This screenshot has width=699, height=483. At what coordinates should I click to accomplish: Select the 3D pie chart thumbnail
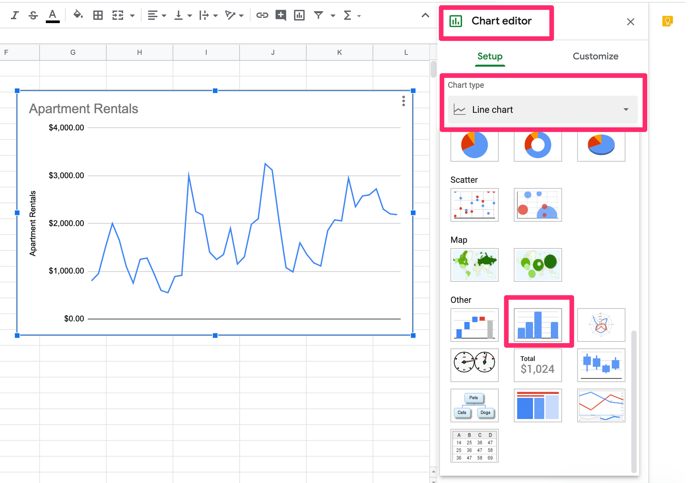tap(601, 146)
